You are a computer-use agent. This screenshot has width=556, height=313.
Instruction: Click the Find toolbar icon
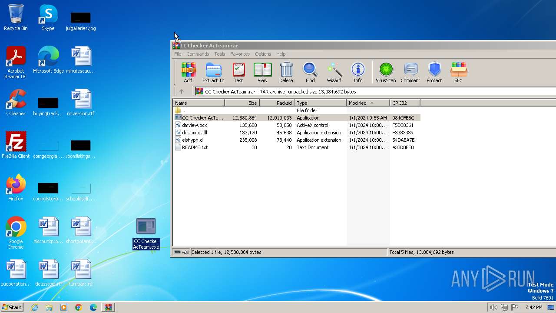point(310,72)
